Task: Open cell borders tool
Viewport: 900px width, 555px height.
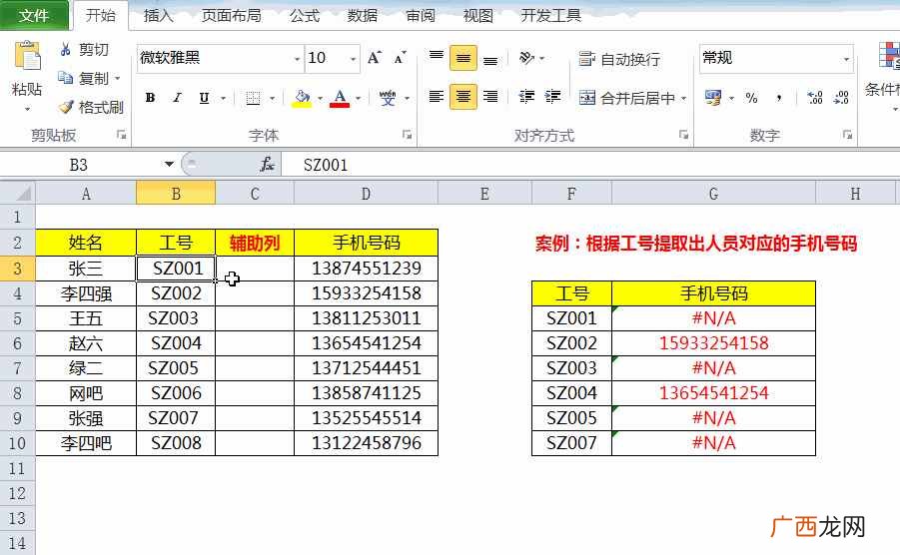Action: pos(253,98)
